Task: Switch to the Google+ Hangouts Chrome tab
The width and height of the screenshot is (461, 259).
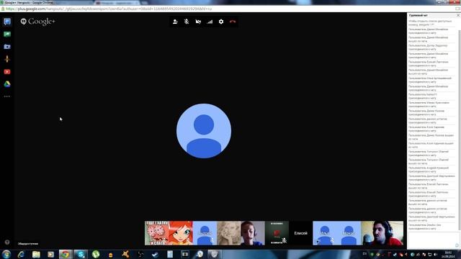Action: point(29,2)
